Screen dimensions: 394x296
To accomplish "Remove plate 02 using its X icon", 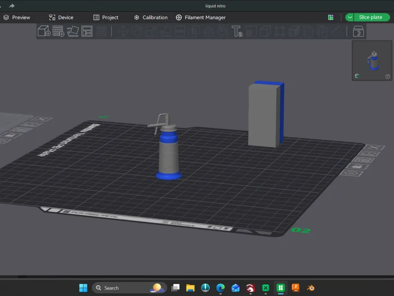I will click(375, 147).
